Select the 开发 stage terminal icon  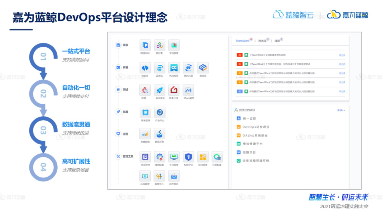118,68
